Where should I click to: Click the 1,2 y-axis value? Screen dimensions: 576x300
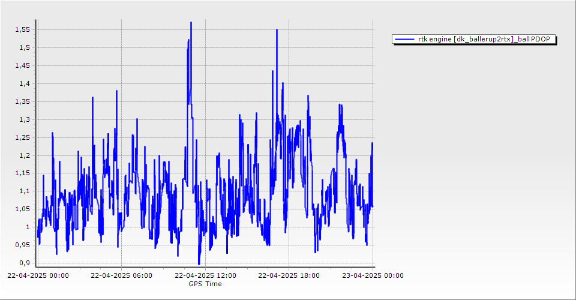click(24, 155)
